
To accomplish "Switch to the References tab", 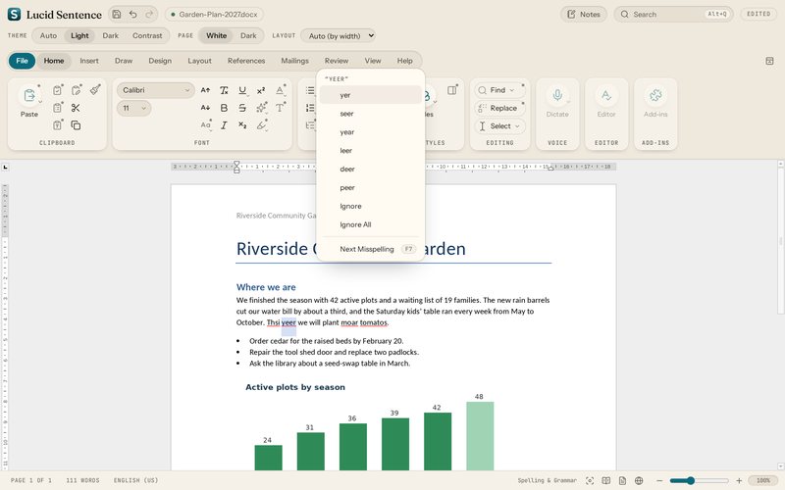I will point(246,61).
